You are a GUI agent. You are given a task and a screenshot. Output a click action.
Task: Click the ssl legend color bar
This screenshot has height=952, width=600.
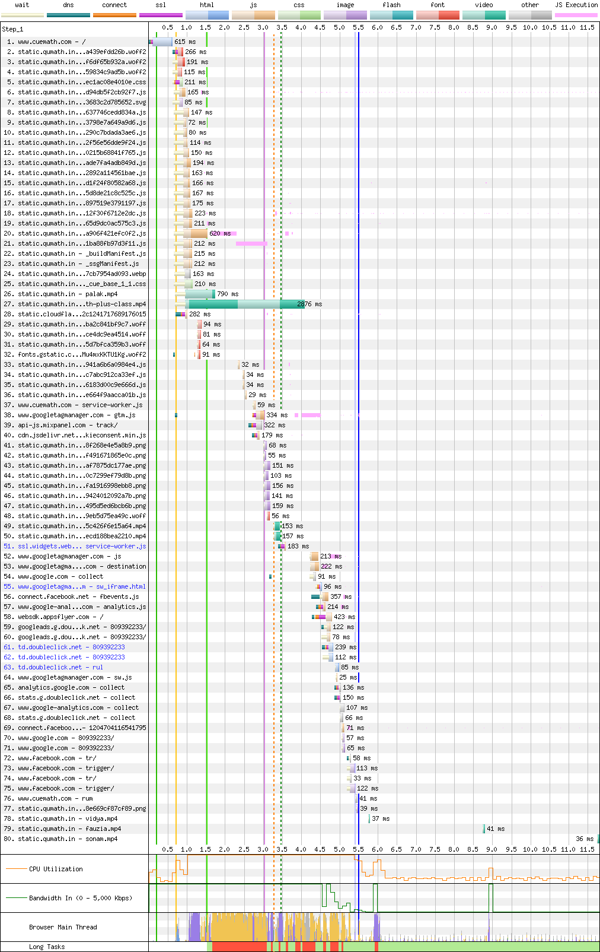(161, 15)
